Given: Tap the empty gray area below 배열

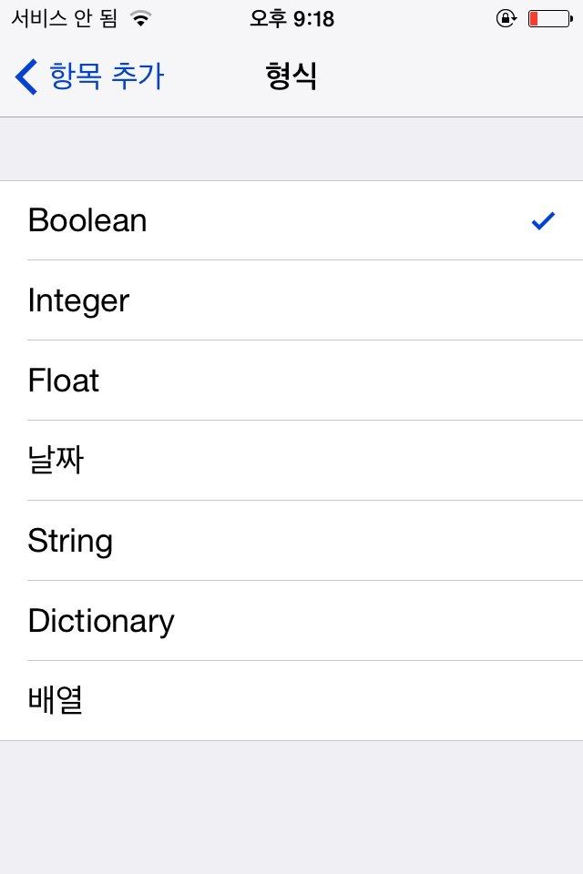Looking at the screenshot, I should (291, 808).
